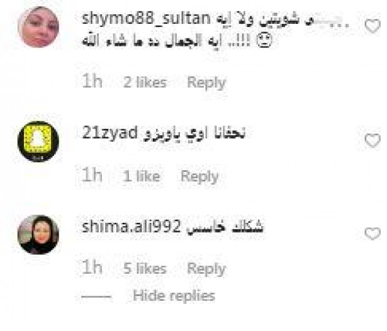Open the shymo88_sultan username
Screen dimensions: 387x331
coord(146,19)
